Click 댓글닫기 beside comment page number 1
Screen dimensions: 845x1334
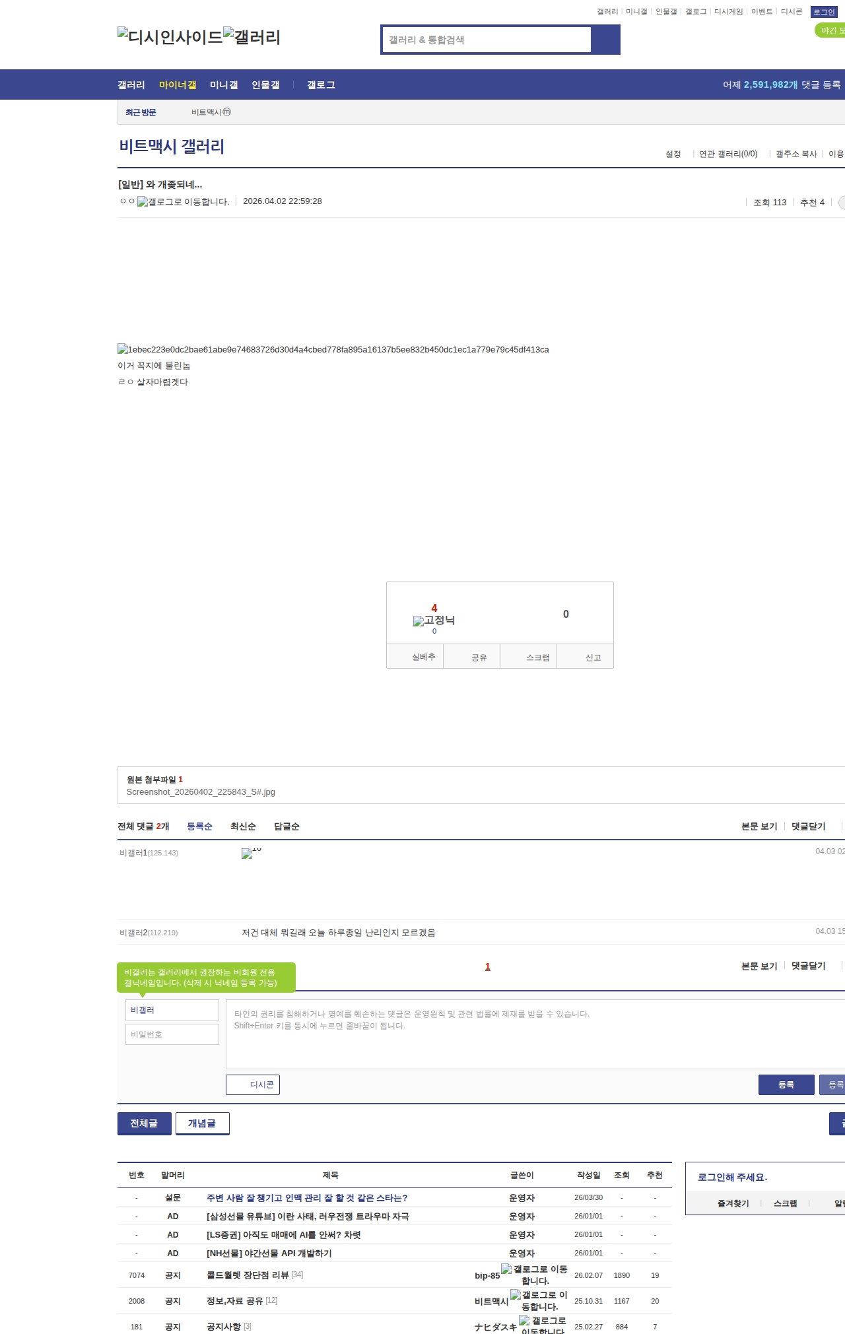(x=809, y=966)
